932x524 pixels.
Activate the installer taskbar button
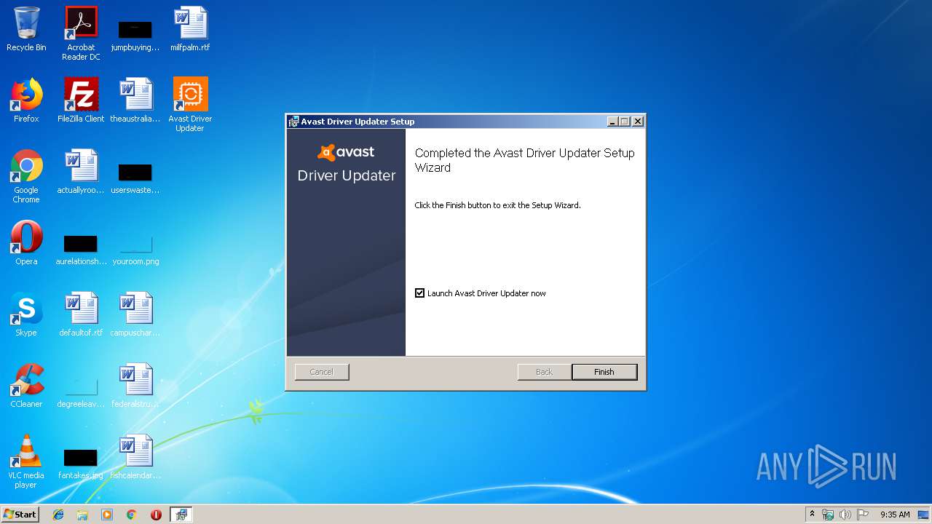pyautogui.click(x=181, y=515)
